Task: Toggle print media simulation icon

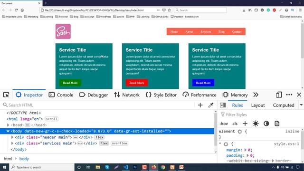Action: 277,123
